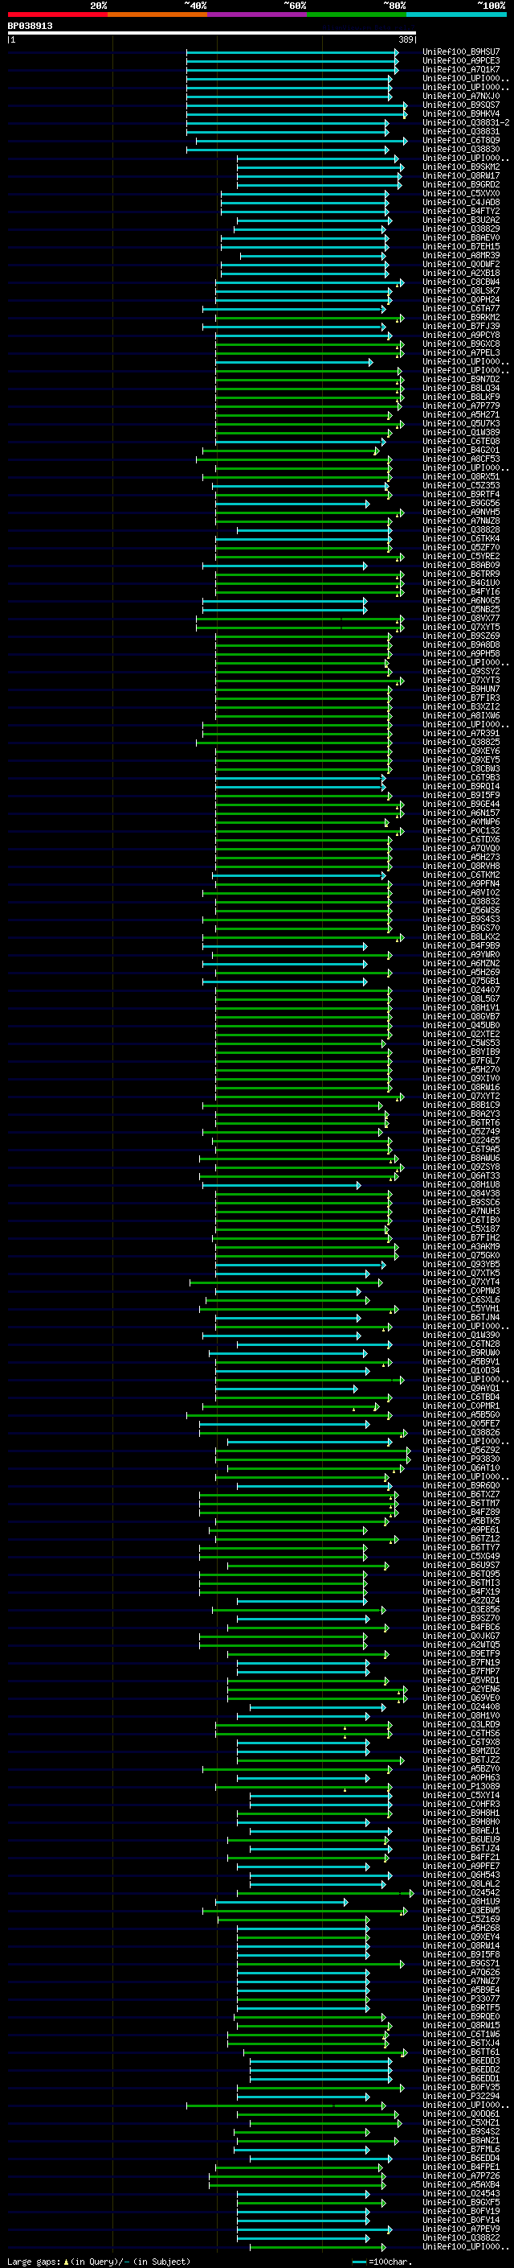Select the UniRef100_Q8RW16 label

[x=460, y=1086]
